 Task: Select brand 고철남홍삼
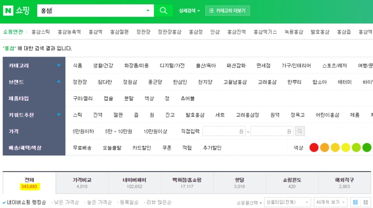tap(235, 82)
